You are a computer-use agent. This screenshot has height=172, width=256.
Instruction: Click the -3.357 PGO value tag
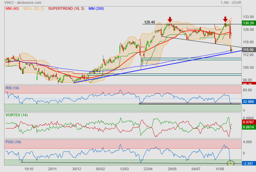[248, 163]
